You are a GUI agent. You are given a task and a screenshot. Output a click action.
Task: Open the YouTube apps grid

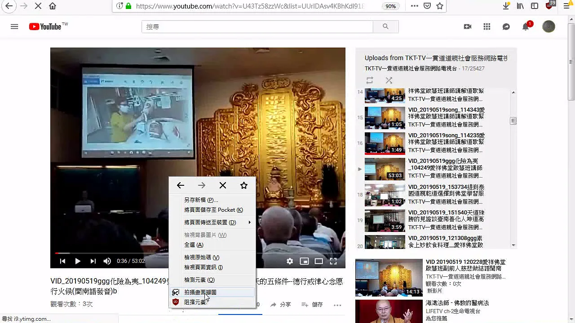(487, 26)
